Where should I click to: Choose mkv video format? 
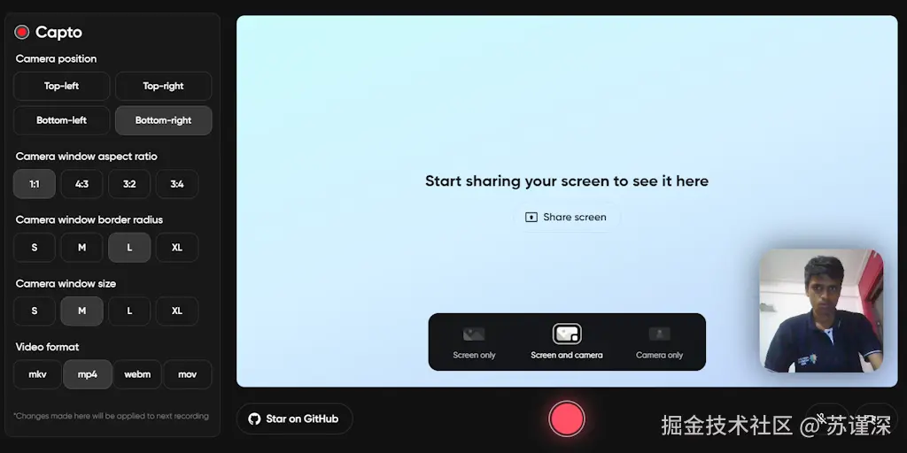(x=37, y=374)
